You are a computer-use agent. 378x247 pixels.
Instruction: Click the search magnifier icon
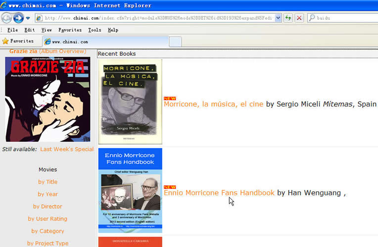coord(312,18)
